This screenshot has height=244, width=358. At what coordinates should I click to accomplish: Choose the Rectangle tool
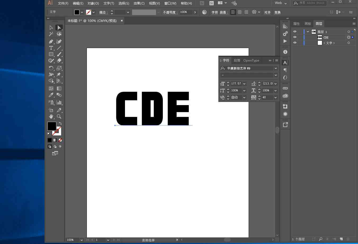51,54
